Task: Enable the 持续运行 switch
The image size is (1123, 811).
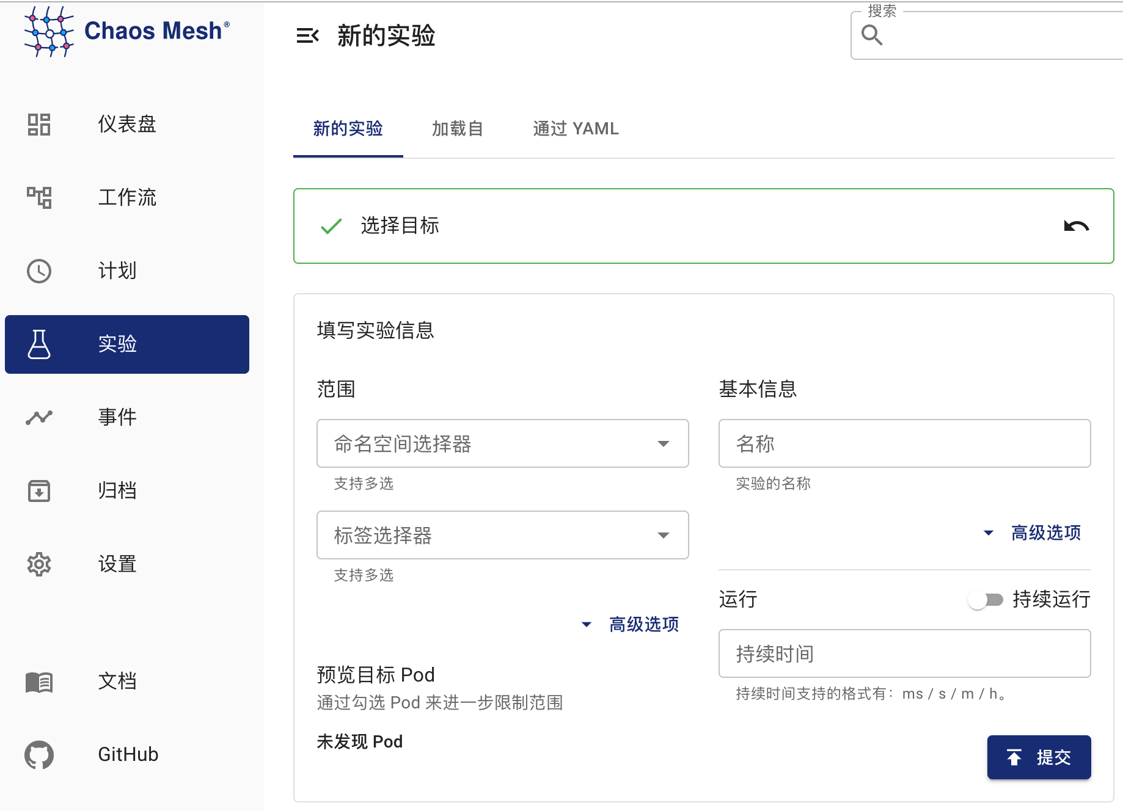Action: 985,600
